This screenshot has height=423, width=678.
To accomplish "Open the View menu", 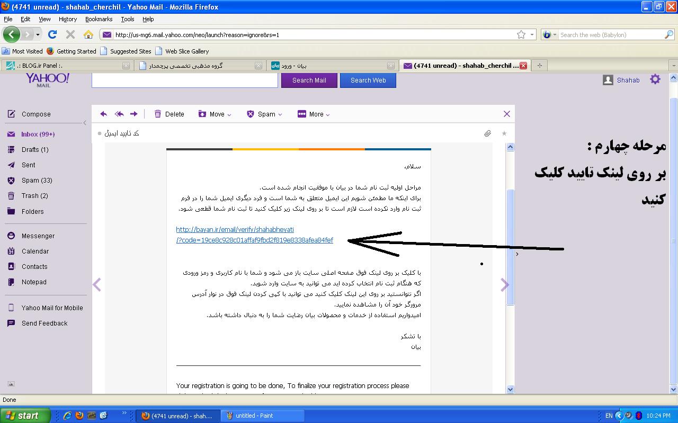I will (x=44, y=19).
